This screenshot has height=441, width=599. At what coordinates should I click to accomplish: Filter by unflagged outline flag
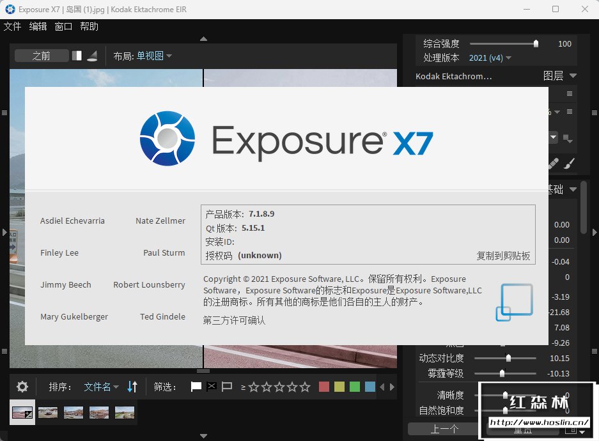coord(226,387)
